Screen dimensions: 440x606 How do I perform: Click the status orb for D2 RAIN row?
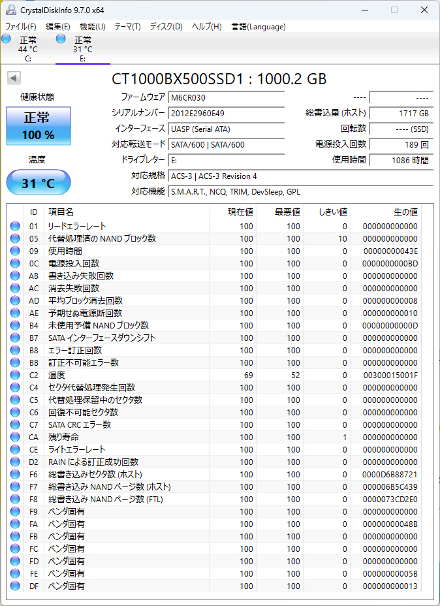click(15, 462)
